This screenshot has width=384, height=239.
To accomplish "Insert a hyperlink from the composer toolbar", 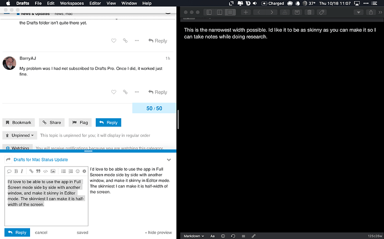I will [x=31, y=171].
